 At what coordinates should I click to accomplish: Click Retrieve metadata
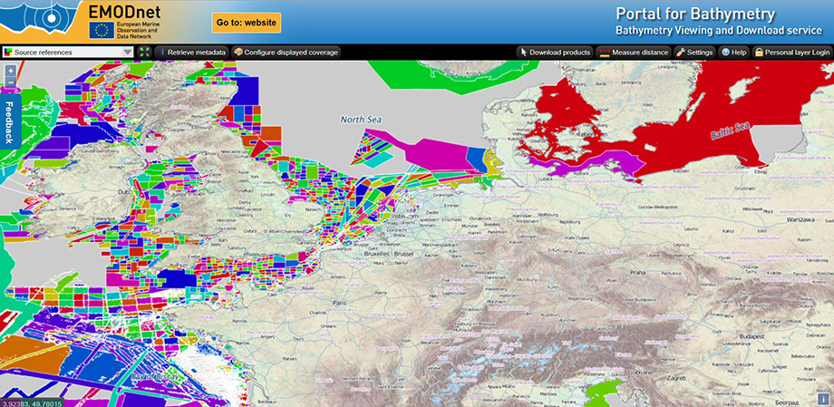click(191, 53)
